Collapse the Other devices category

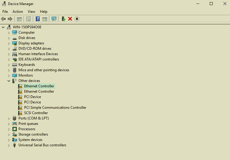[9, 81]
